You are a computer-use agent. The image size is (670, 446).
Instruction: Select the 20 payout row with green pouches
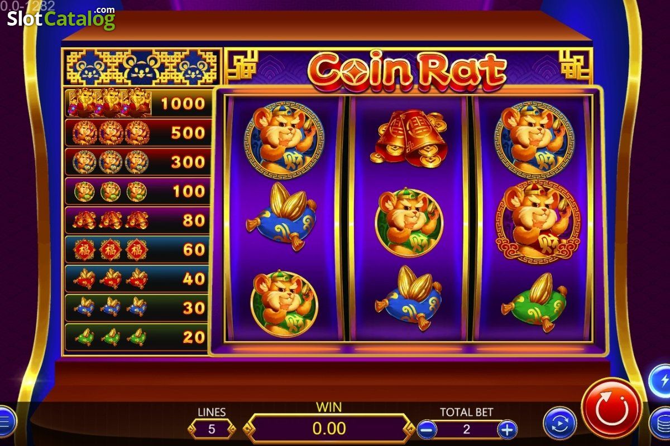coord(138,337)
